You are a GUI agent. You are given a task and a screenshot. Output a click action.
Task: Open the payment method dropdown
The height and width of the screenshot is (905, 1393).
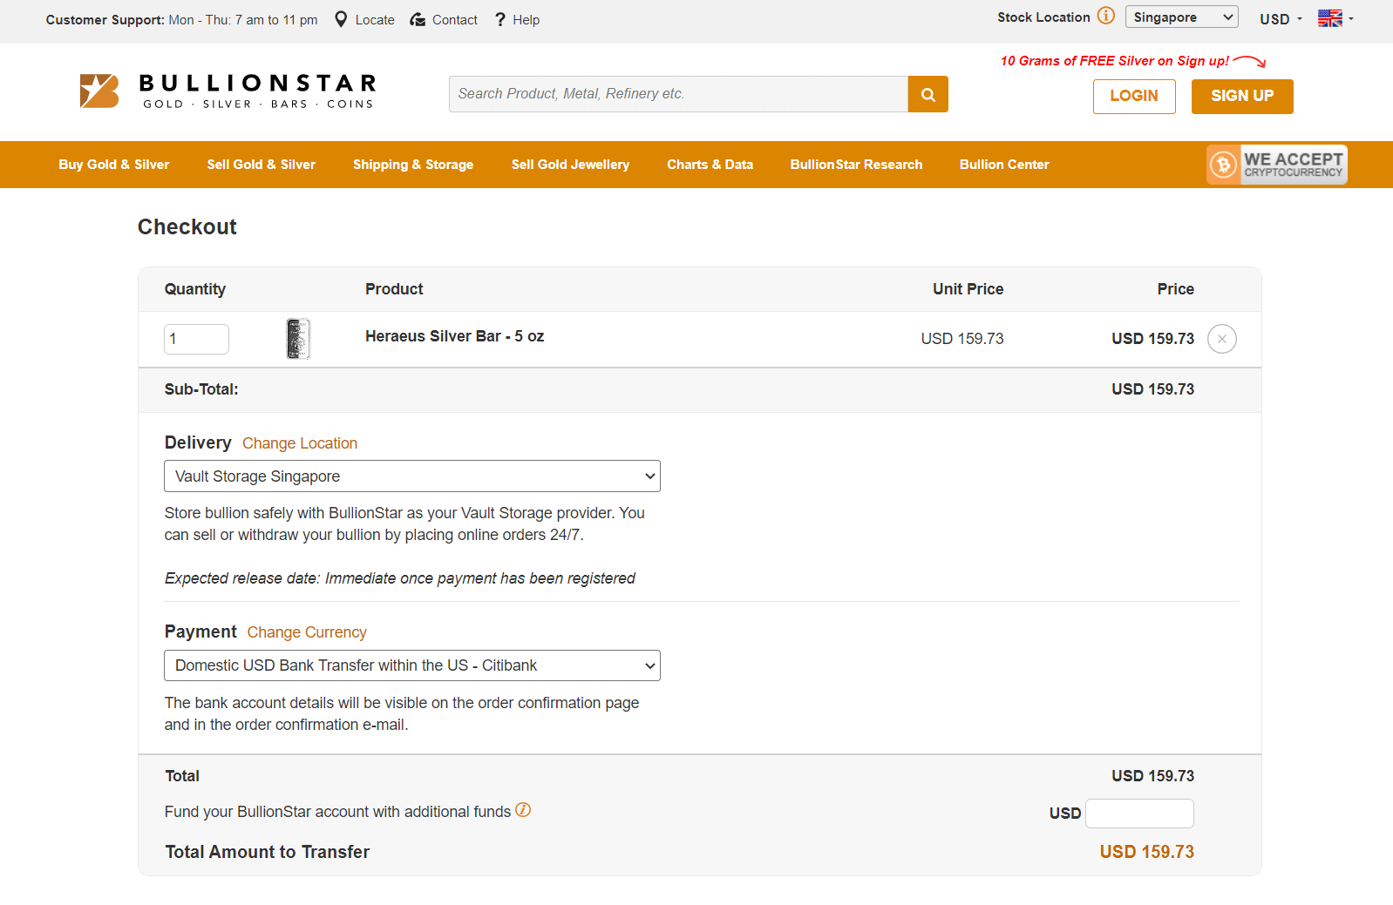click(x=412, y=665)
